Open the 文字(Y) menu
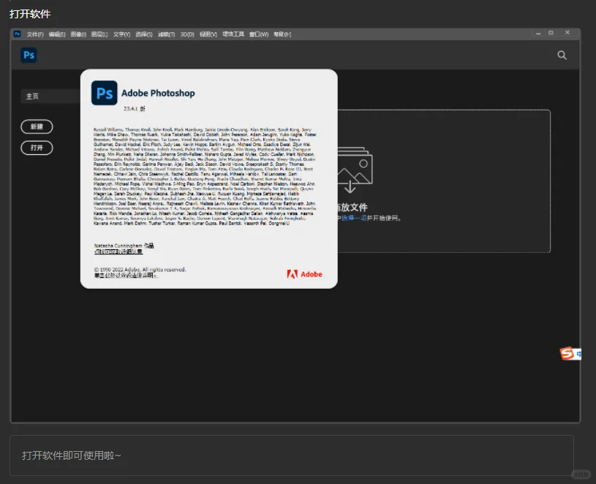This screenshot has width=596, height=484. click(121, 34)
